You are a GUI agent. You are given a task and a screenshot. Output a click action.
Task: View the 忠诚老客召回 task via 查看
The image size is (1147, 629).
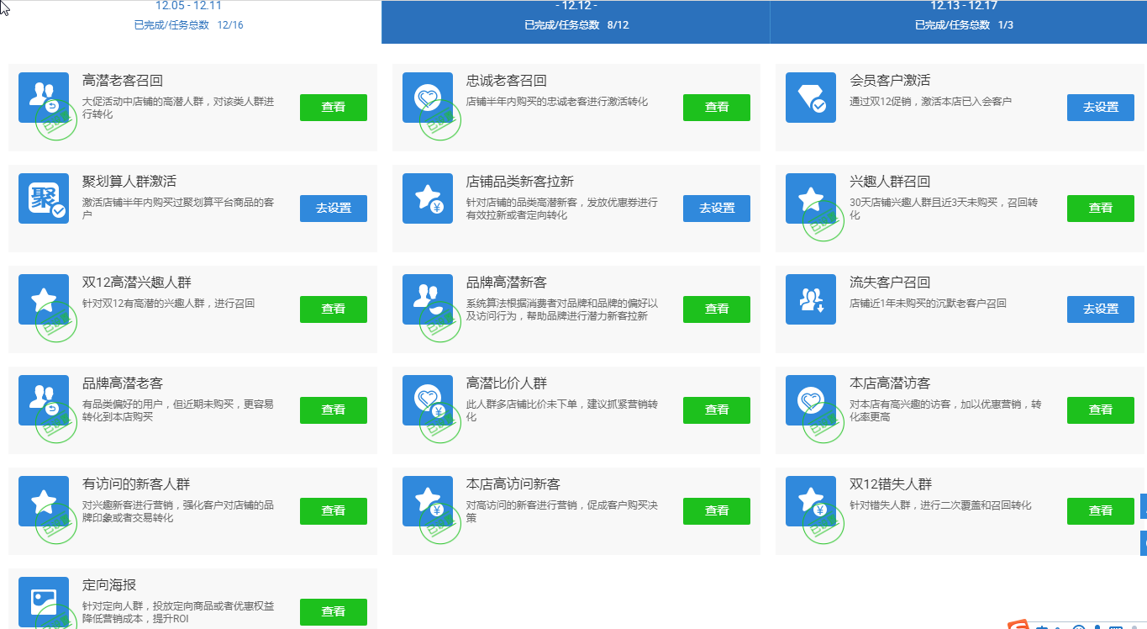tap(717, 108)
